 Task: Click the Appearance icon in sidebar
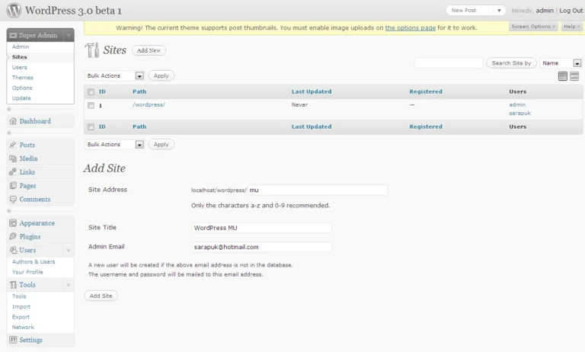[x=13, y=222]
